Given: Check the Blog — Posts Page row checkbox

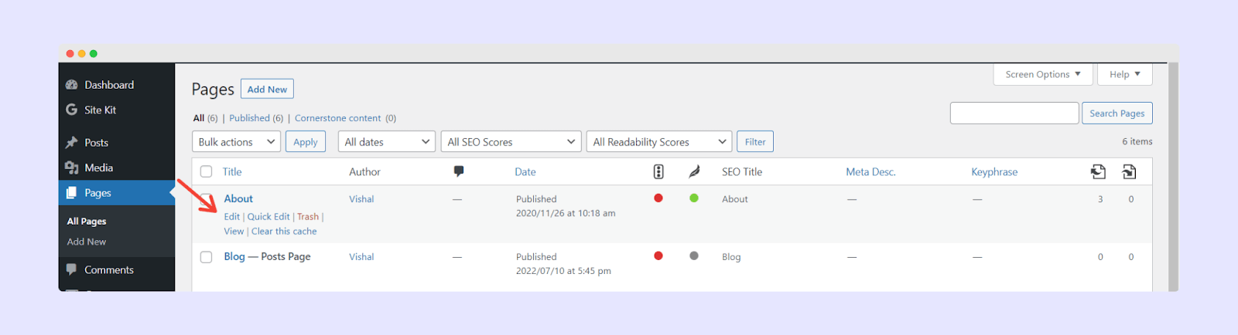Looking at the screenshot, I should tap(207, 257).
